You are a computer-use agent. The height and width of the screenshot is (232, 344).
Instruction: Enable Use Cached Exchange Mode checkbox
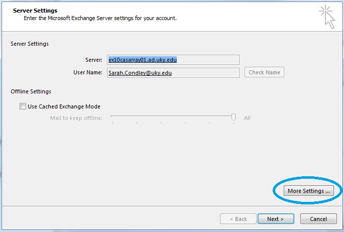[23, 106]
